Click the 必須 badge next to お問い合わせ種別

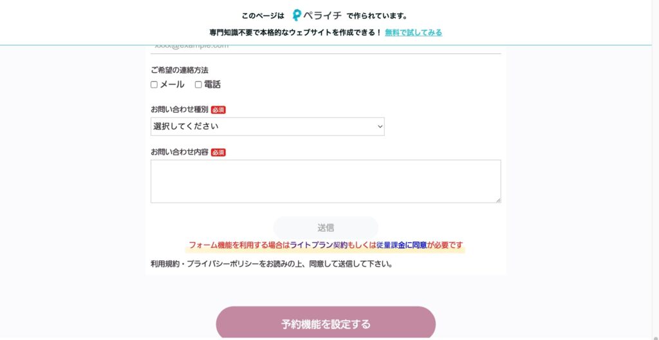pos(218,110)
